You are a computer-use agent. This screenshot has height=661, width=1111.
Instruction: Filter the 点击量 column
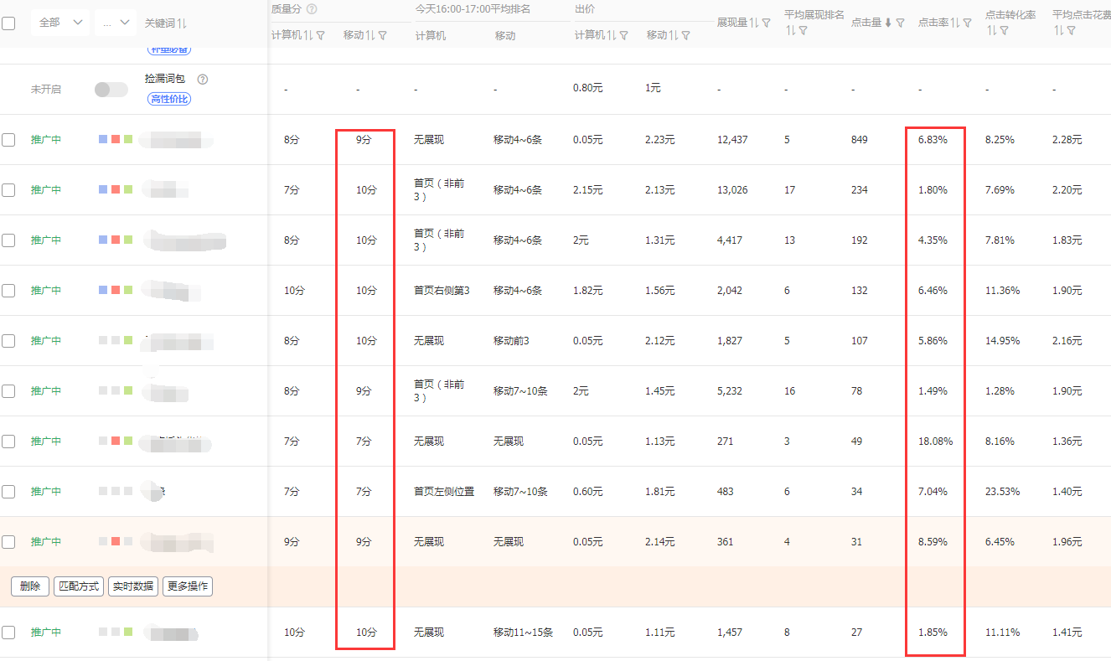[x=900, y=23]
